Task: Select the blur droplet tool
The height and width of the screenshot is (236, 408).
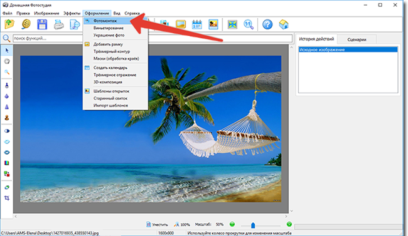Action: coord(7,96)
